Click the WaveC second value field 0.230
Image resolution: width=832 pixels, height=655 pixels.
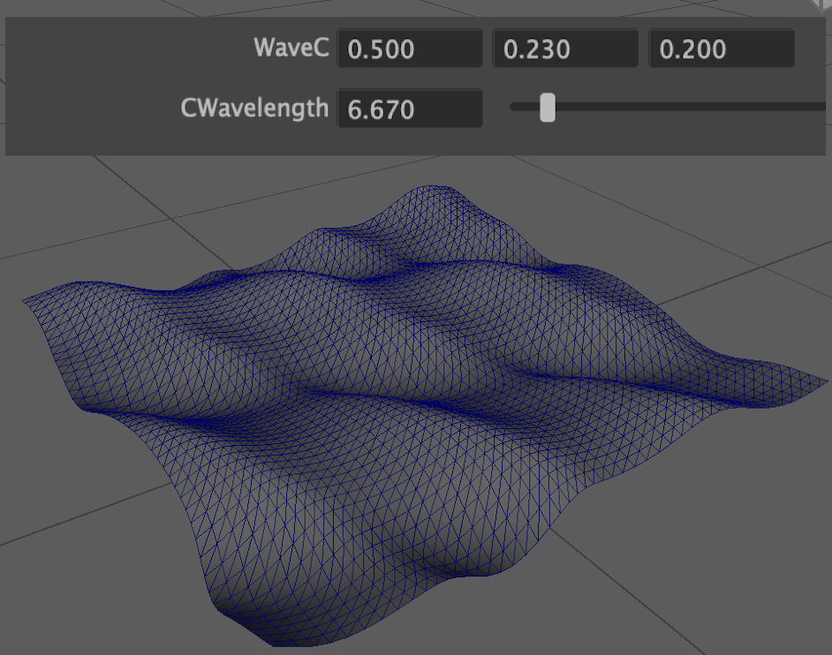click(x=565, y=49)
